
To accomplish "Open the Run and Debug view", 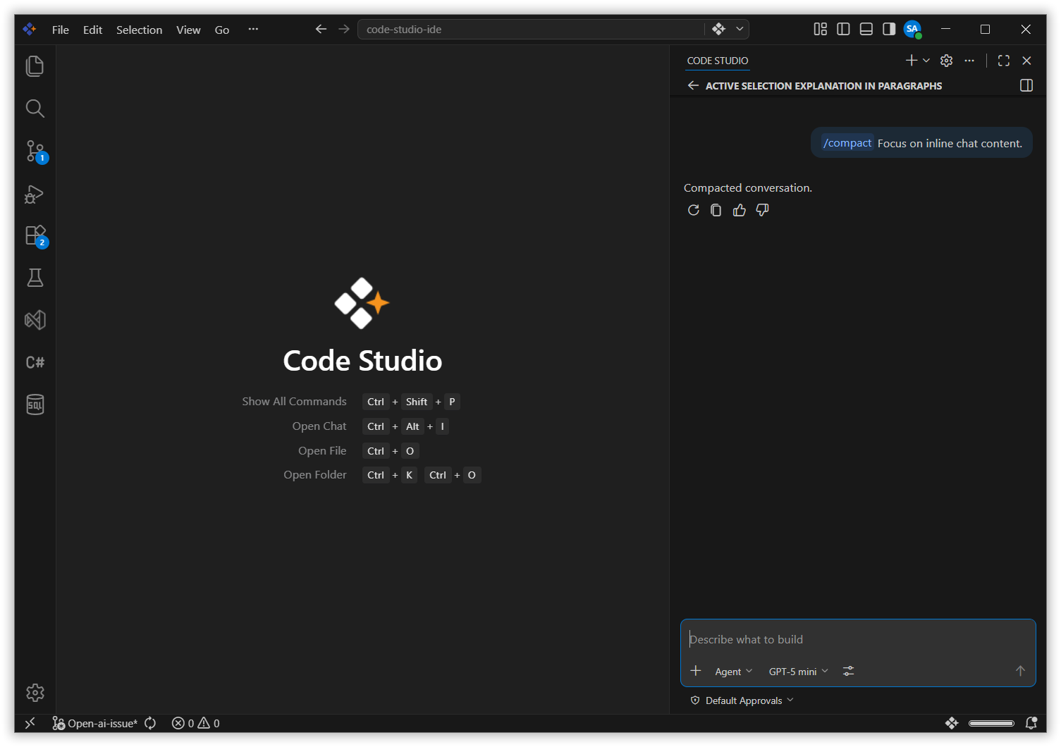I will pos(35,193).
